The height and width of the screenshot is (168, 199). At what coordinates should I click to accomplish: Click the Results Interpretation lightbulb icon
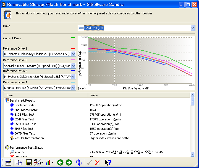(12, 138)
